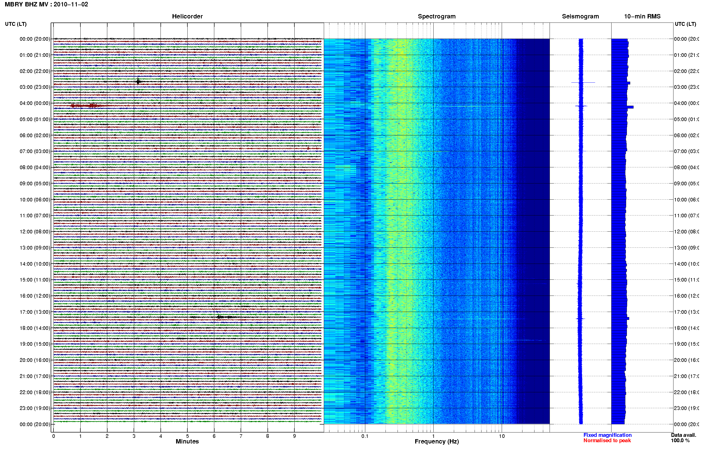
Task: Click the black helicorder event after 17:00
Action: (227, 317)
